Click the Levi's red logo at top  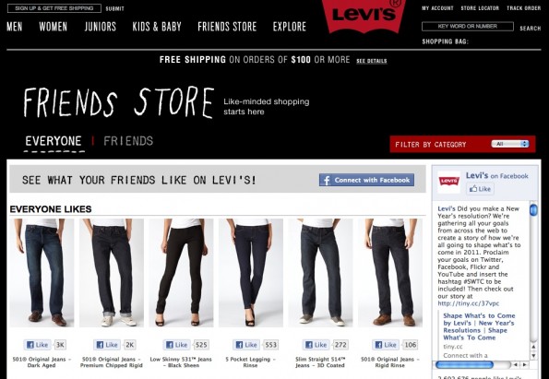364,15
